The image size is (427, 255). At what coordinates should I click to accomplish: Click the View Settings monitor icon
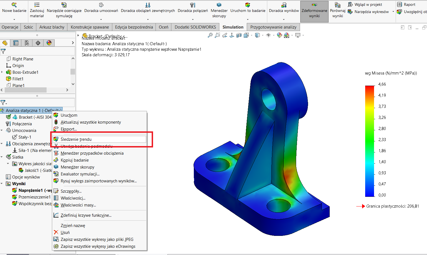298,35
